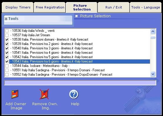This screenshot has width=163, height=116.
Task: Check the 10537 Italy Jet Stream checkbox
Action: tap(7, 35)
